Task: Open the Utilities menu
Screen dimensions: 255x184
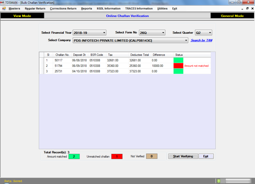Action: (x=162, y=8)
